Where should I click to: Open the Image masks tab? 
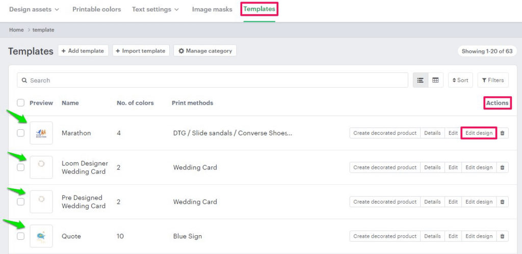212,9
